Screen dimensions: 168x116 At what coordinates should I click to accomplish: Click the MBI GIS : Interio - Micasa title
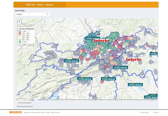point(39,5)
